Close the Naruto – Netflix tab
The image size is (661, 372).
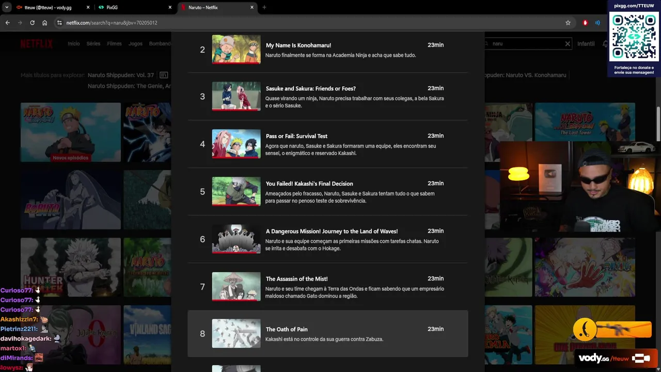click(252, 7)
